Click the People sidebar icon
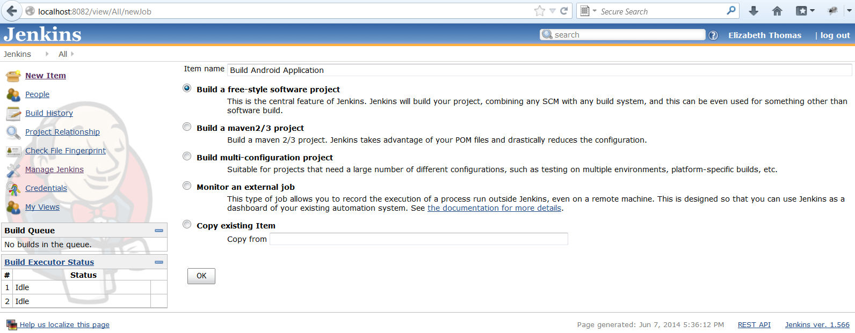The image size is (855, 333). click(13, 94)
